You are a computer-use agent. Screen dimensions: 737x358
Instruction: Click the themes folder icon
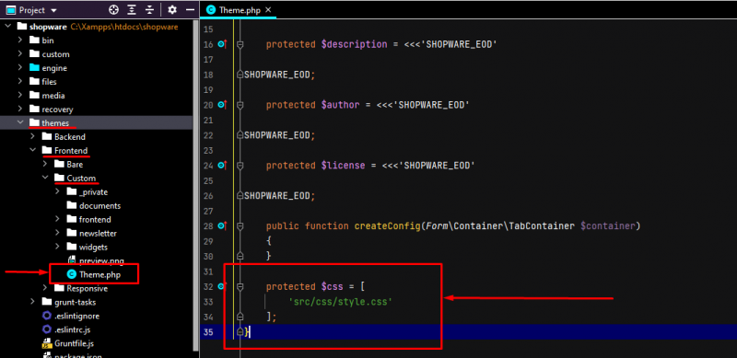point(34,123)
